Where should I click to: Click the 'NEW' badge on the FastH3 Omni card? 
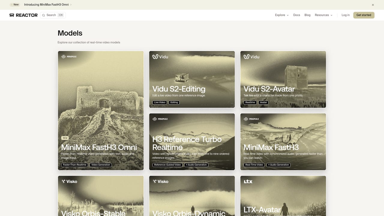tap(65, 138)
